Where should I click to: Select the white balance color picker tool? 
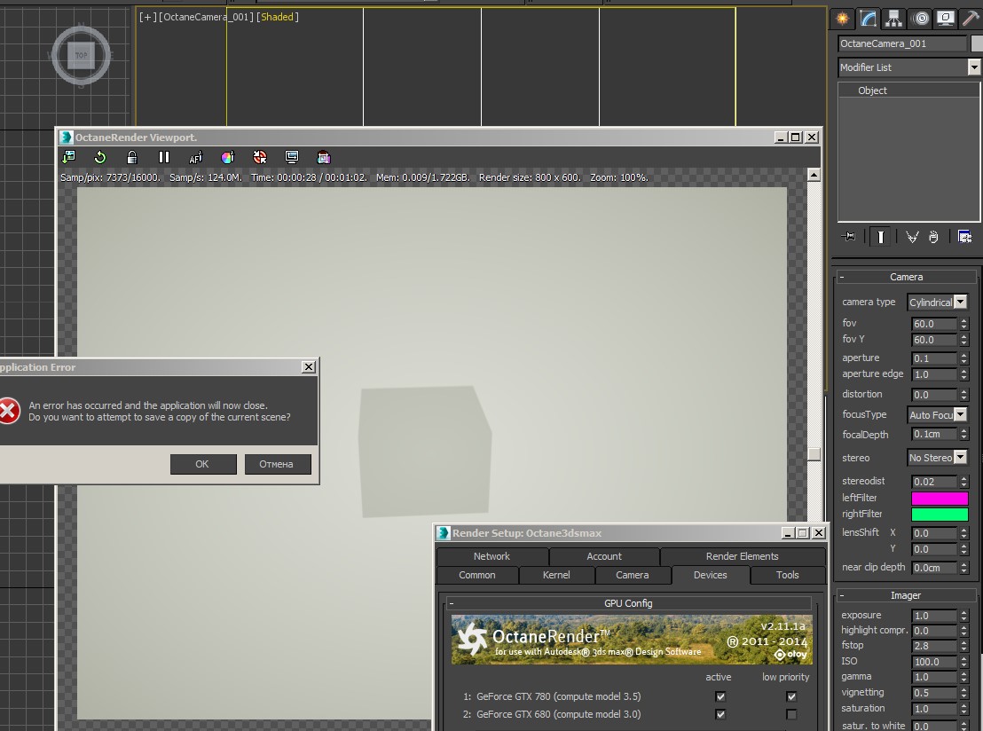228,157
